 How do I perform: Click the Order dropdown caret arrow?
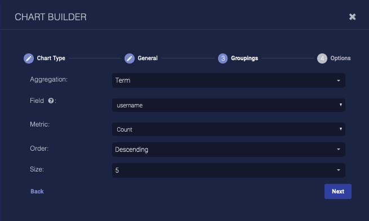point(339,150)
